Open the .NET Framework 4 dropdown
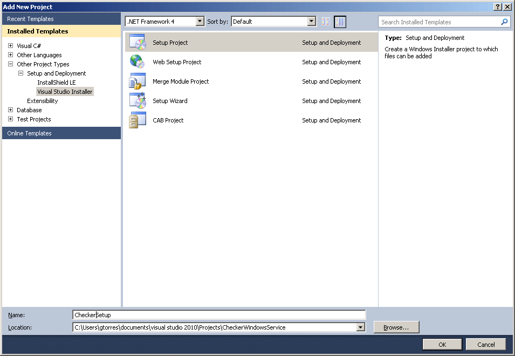 (x=200, y=22)
